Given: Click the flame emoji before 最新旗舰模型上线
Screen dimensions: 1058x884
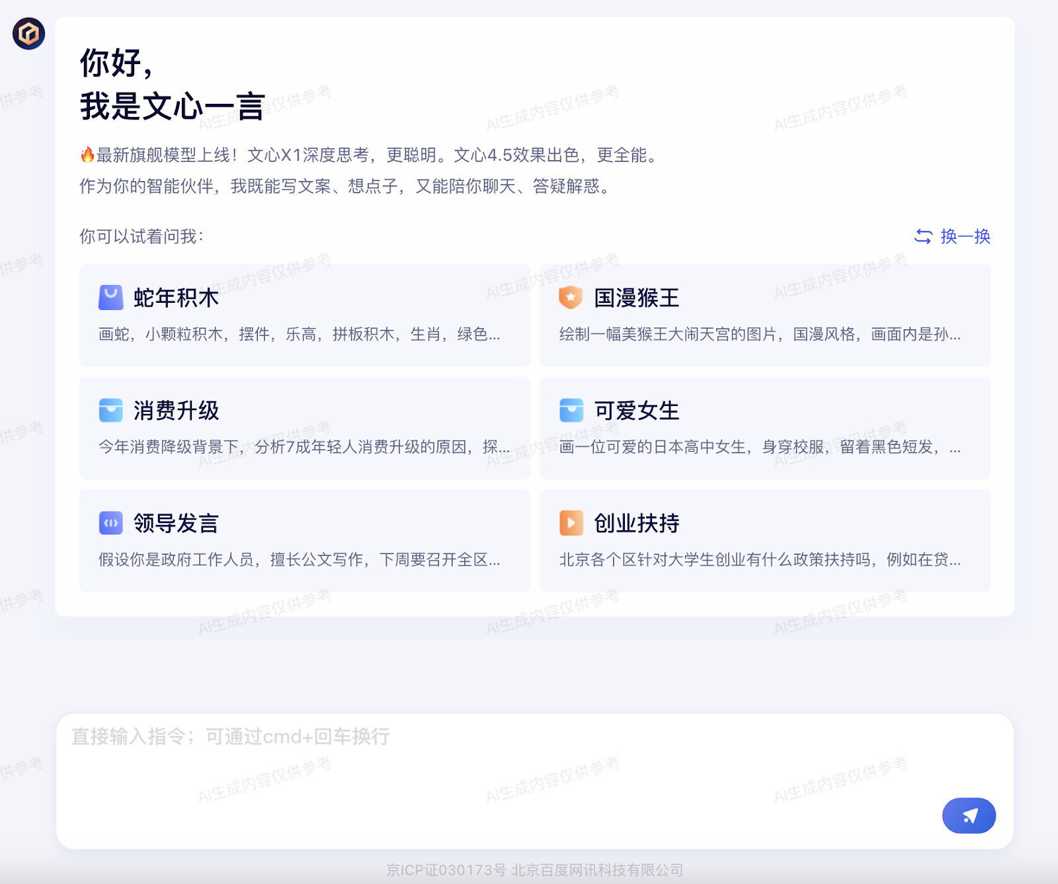Looking at the screenshot, I should tap(87, 155).
